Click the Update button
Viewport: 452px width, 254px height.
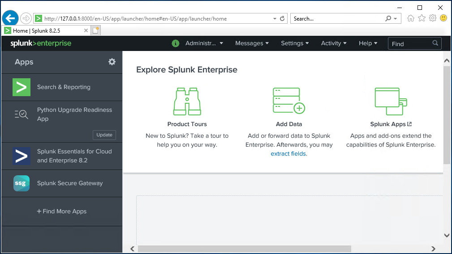pos(104,135)
